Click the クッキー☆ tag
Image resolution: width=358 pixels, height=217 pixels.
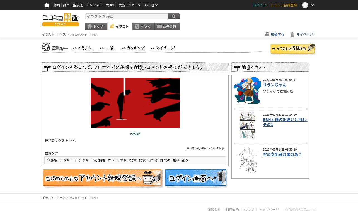(x=68, y=160)
